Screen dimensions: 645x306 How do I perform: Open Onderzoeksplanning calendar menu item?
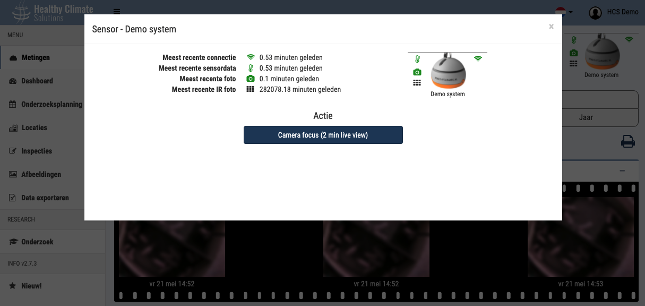coord(51,104)
